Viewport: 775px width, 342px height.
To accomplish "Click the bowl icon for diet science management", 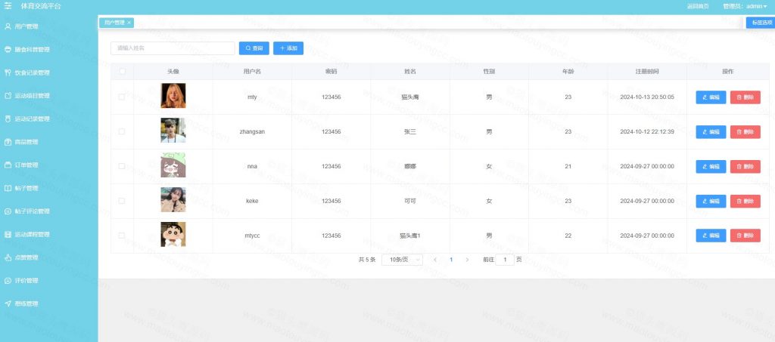I will click(x=8, y=50).
